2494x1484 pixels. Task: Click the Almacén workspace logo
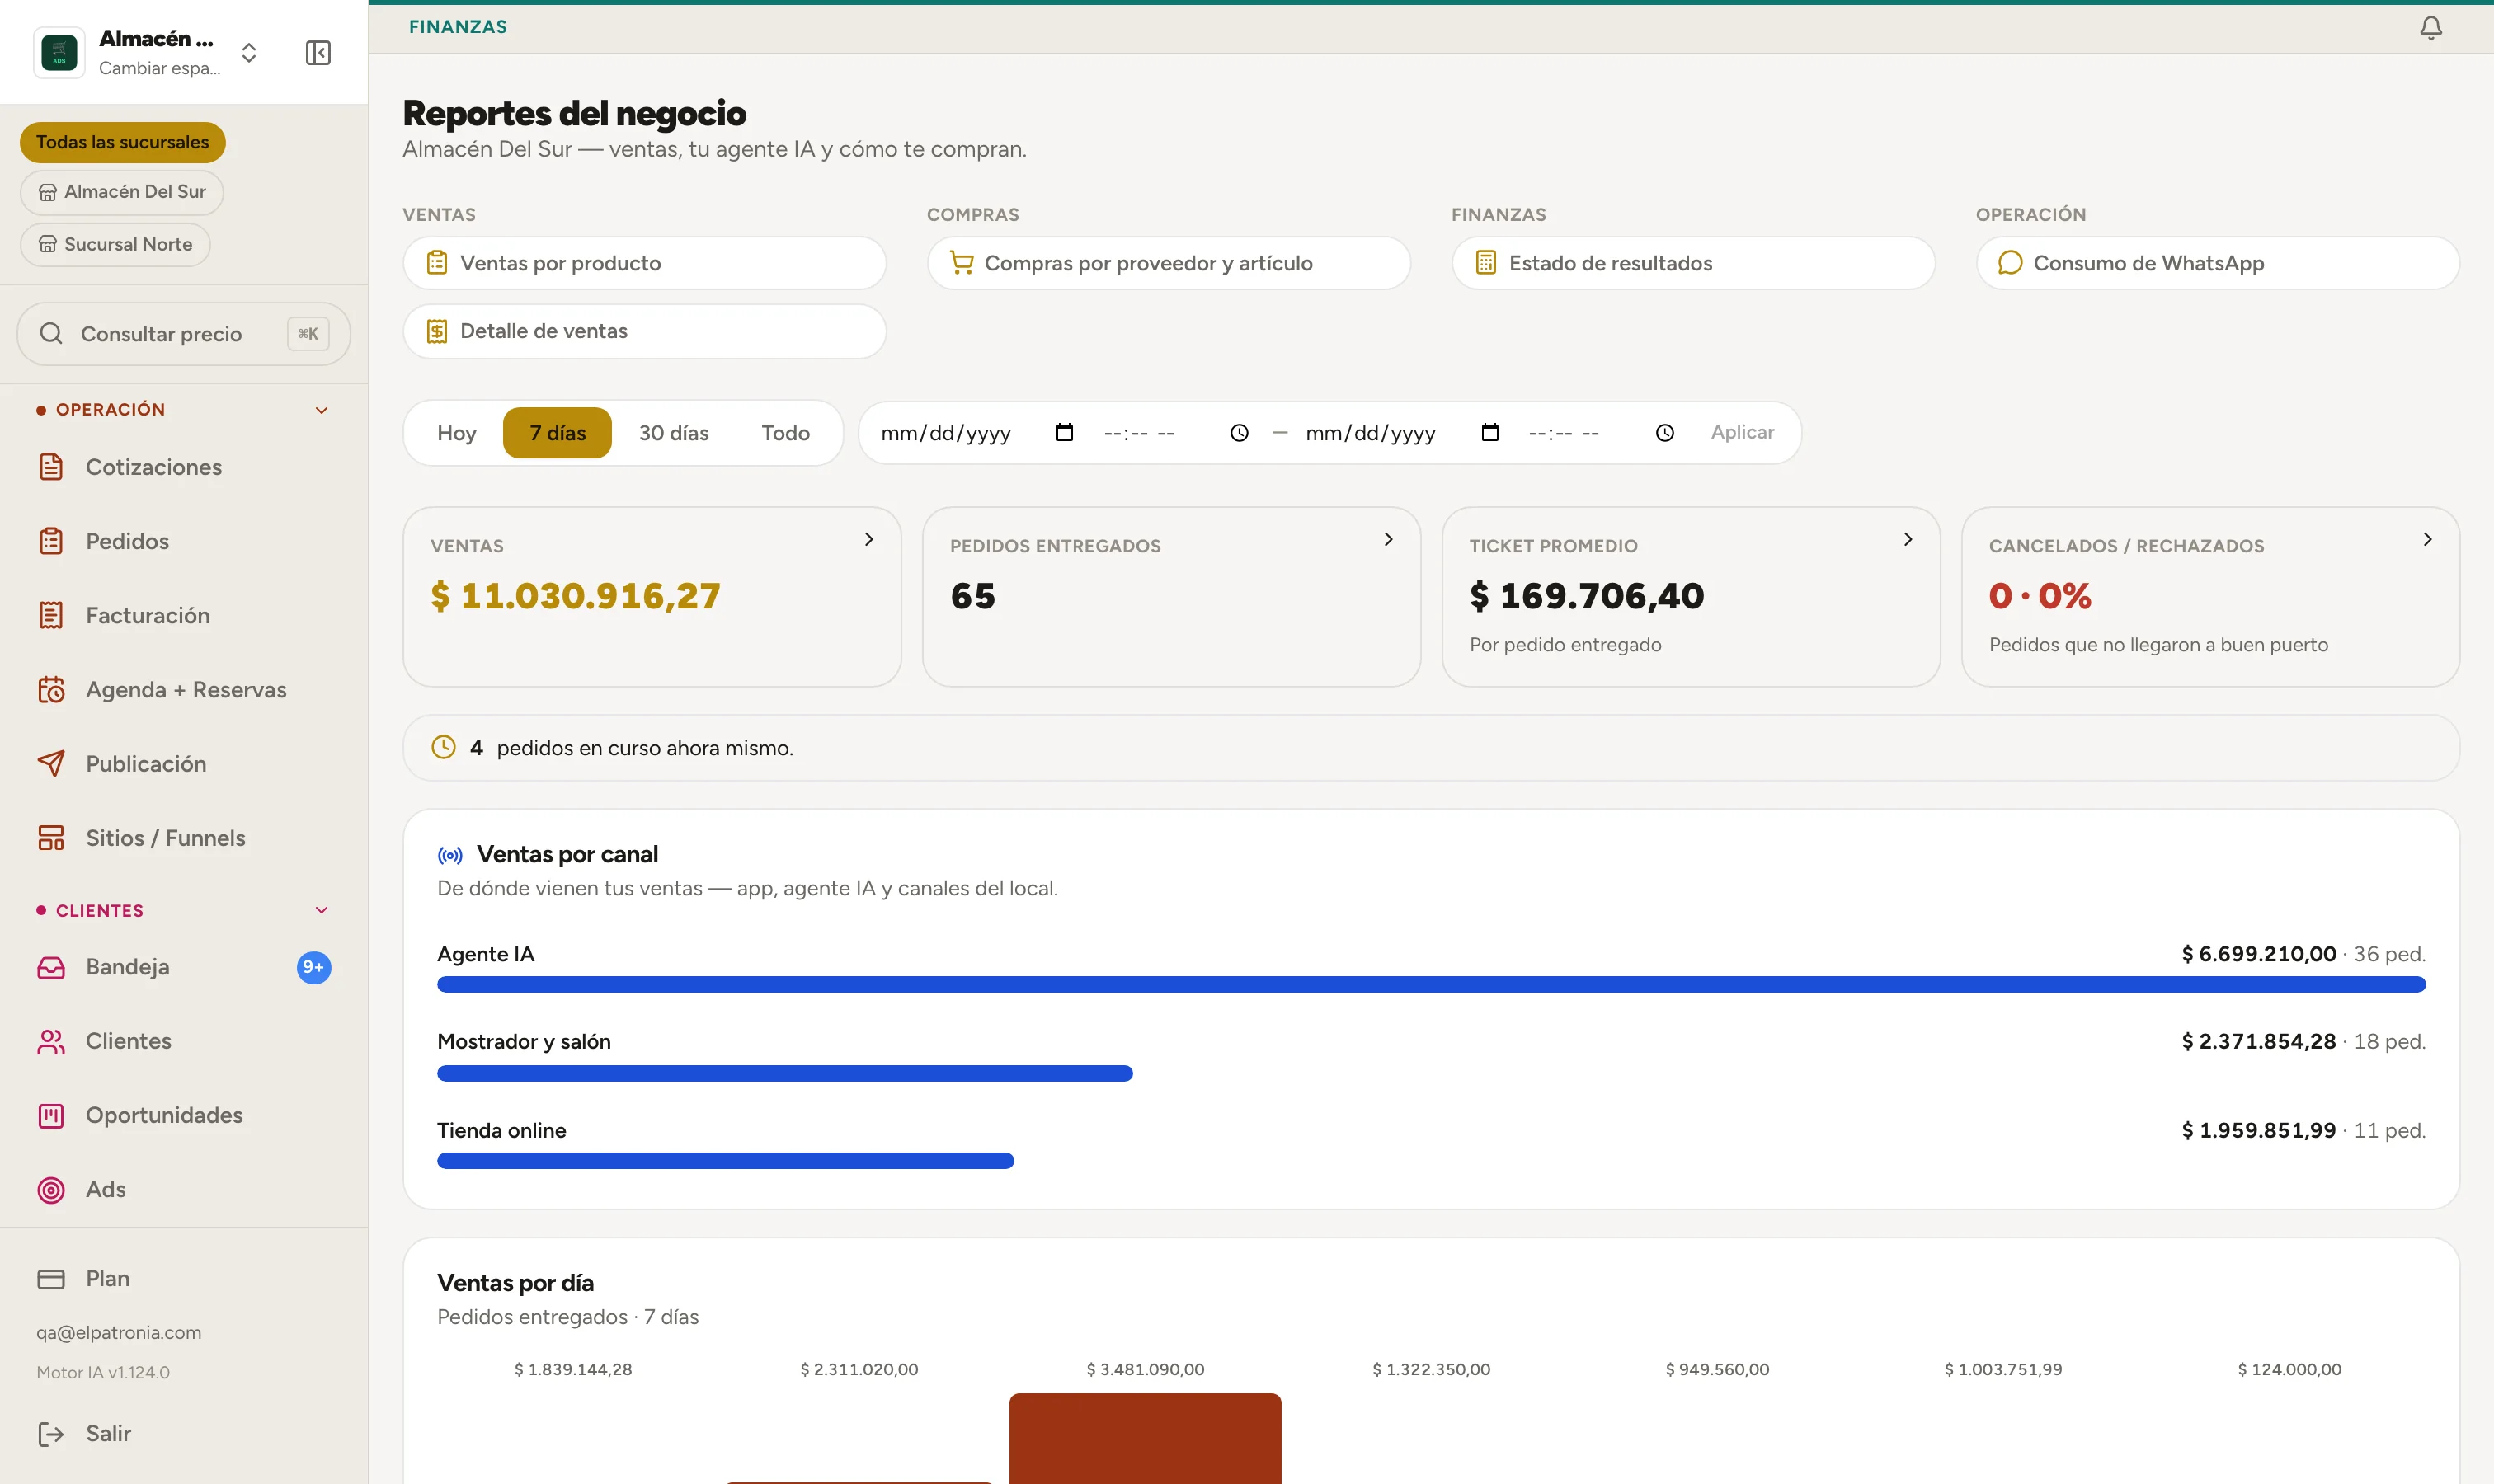coord(59,53)
